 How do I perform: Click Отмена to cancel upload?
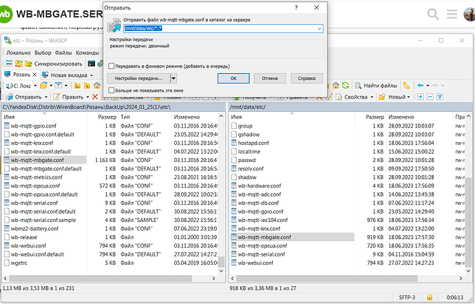click(x=270, y=79)
